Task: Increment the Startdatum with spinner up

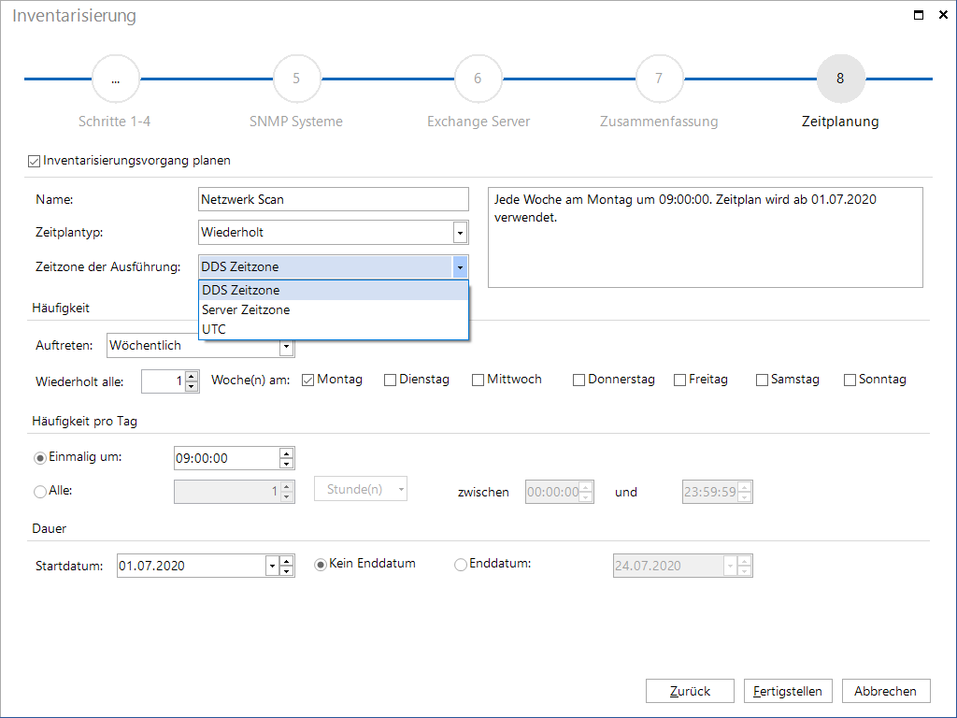Action: click(x=287, y=561)
